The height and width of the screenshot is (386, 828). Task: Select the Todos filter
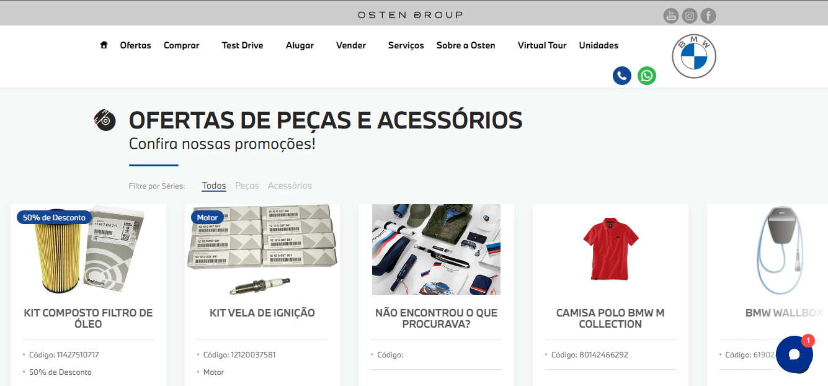click(214, 186)
